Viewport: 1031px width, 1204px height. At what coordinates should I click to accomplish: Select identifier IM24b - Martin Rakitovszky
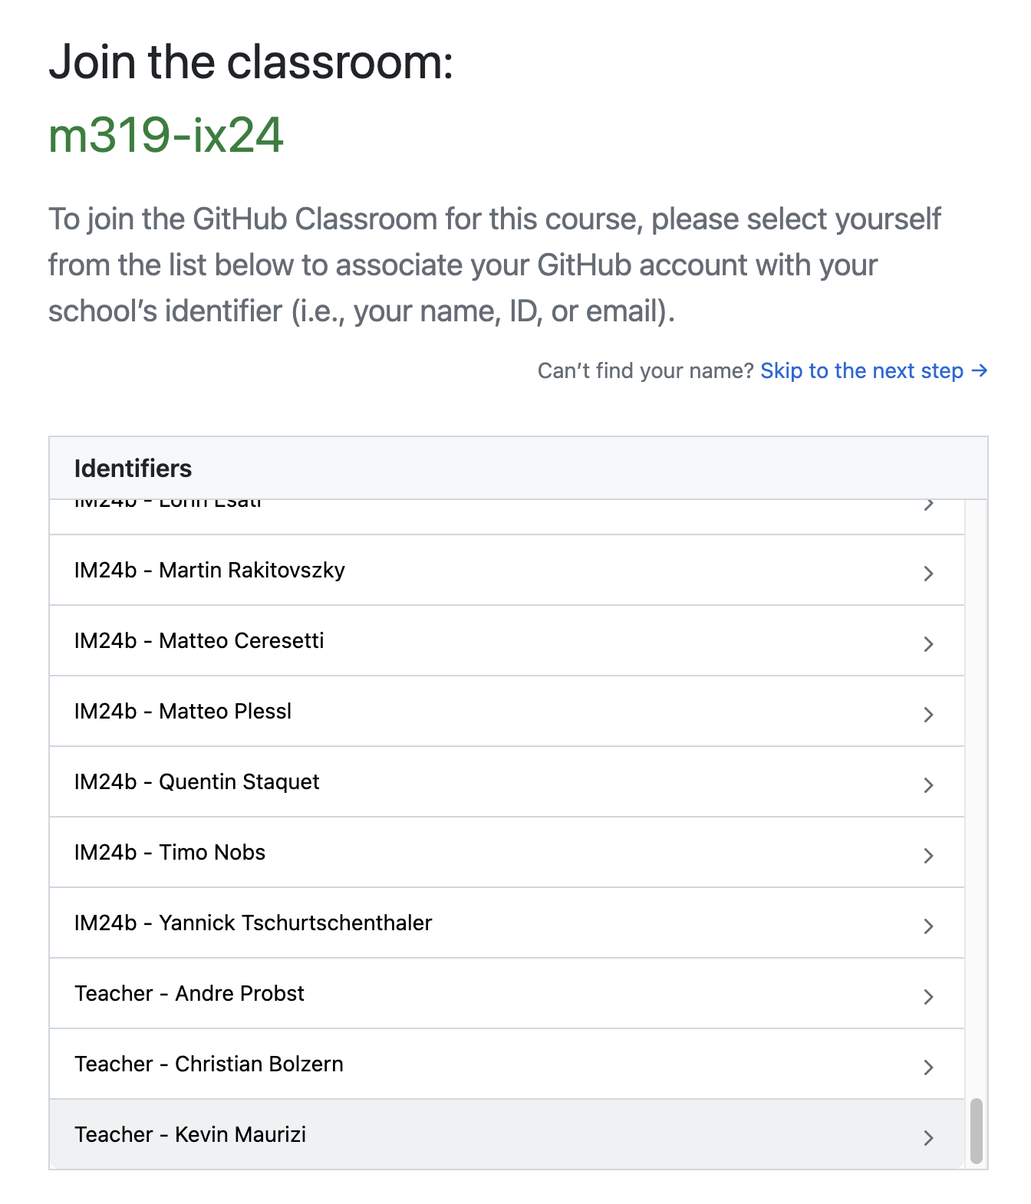click(x=209, y=571)
